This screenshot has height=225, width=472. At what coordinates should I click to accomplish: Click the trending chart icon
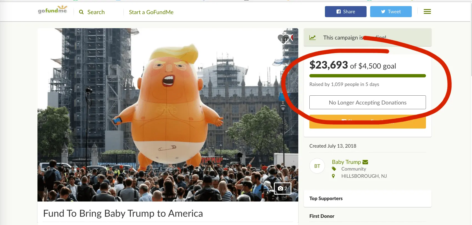click(312, 38)
